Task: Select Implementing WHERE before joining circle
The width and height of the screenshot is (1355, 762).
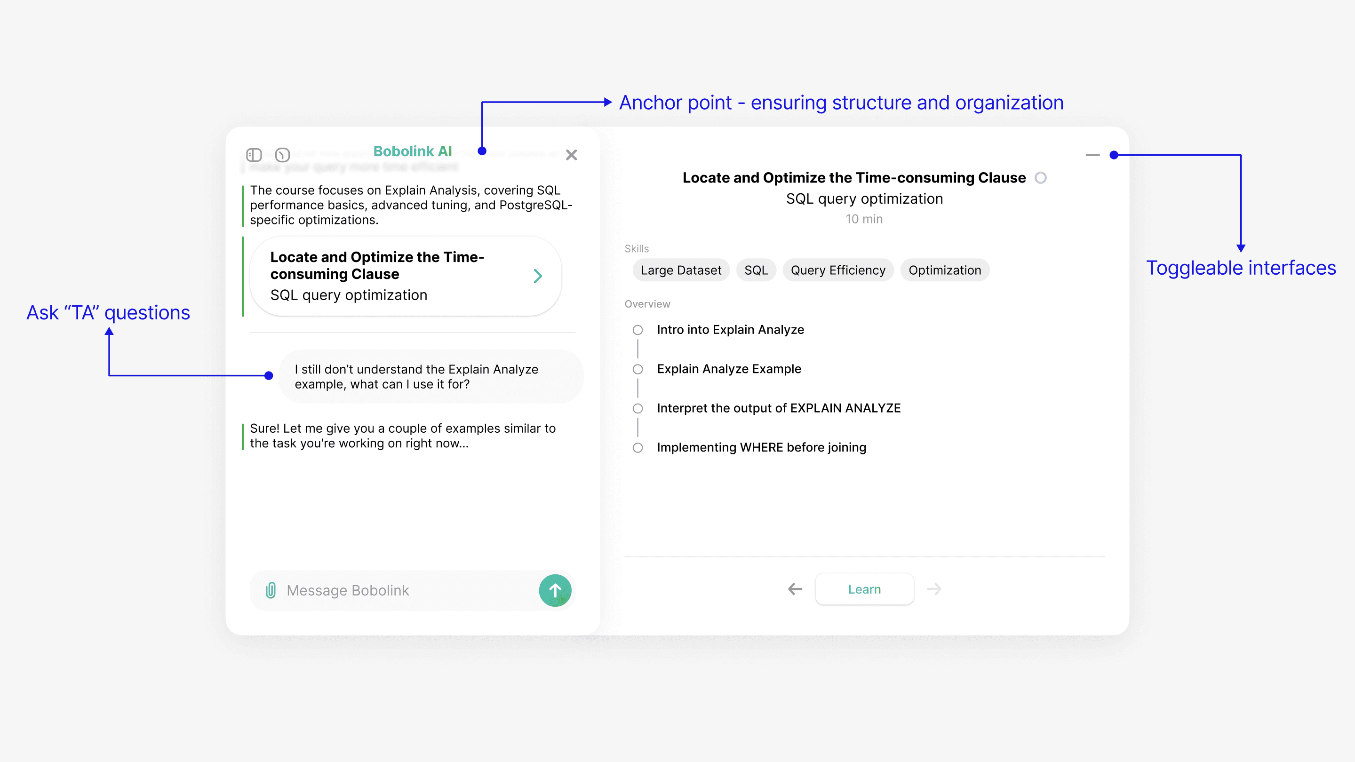Action: tap(638, 447)
